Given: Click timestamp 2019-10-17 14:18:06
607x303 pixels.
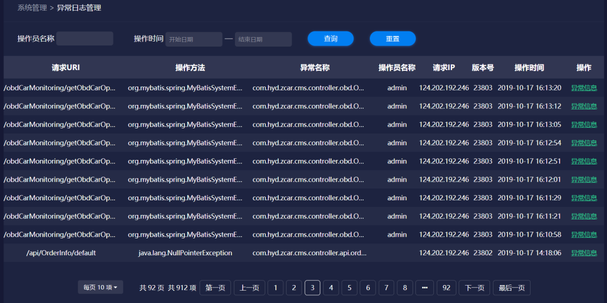Looking at the screenshot, I should point(529,253).
